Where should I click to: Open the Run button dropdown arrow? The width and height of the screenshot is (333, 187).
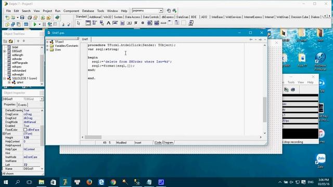click(40, 24)
